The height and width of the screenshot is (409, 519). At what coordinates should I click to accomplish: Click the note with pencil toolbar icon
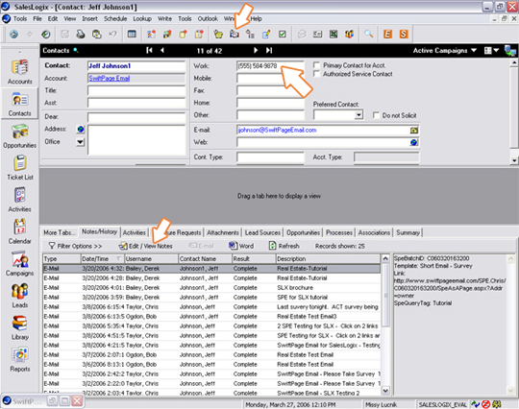(266, 34)
